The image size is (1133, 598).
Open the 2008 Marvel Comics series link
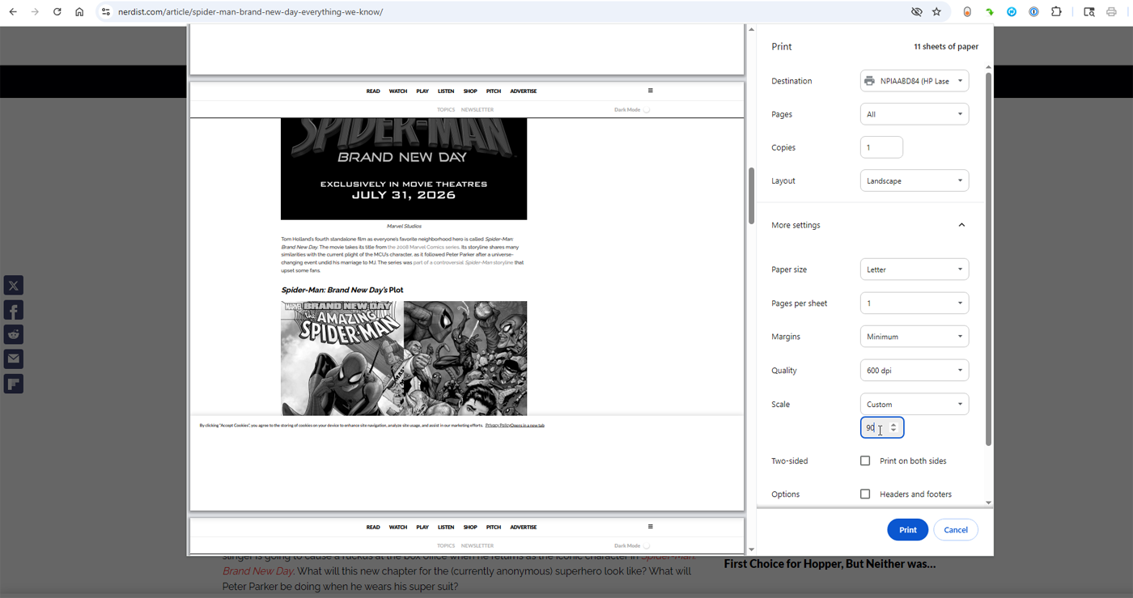[x=423, y=247]
